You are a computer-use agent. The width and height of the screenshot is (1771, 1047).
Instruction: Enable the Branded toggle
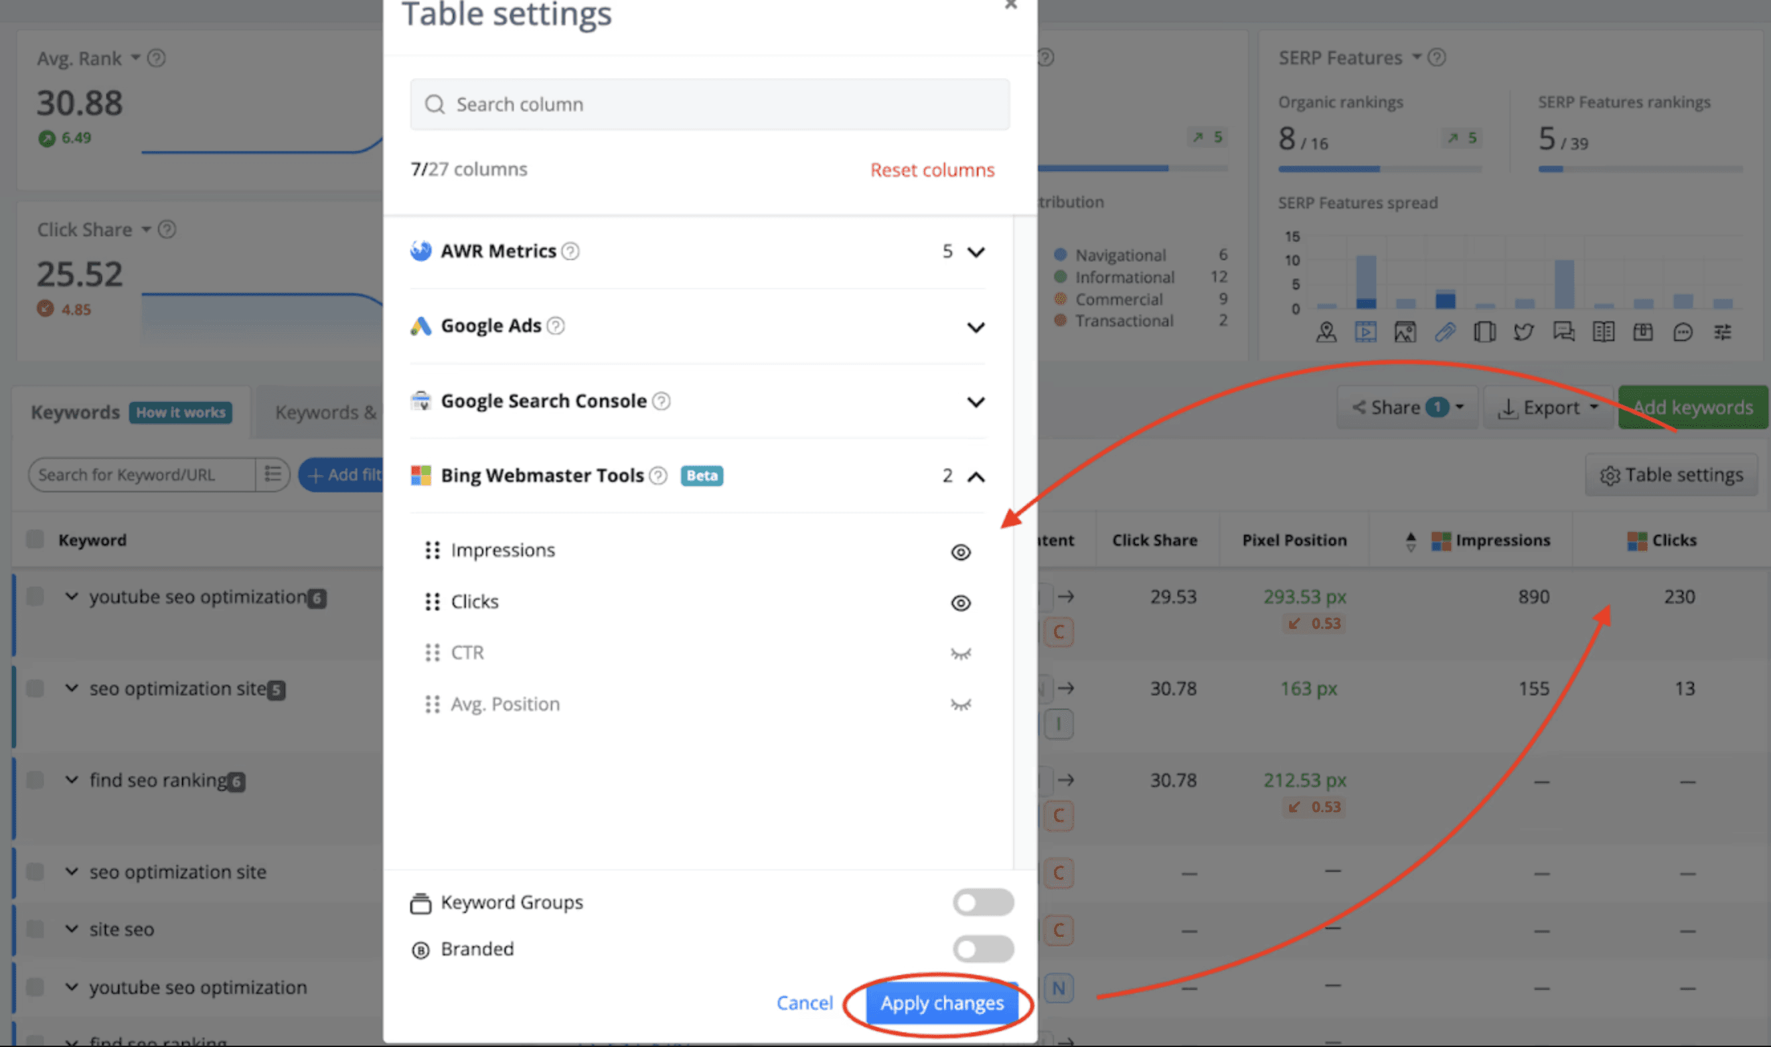tap(983, 949)
